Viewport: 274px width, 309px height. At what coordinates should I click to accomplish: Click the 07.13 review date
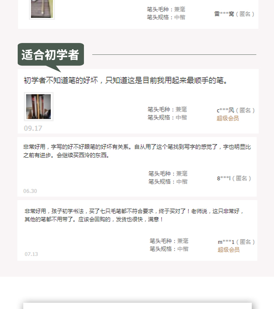click(x=31, y=254)
